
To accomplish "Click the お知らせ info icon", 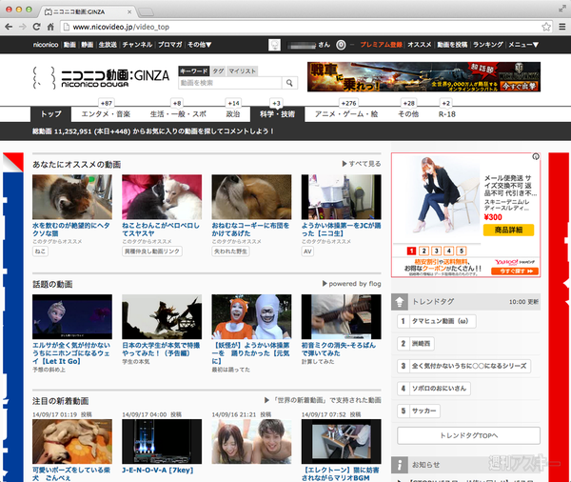I will (400, 465).
